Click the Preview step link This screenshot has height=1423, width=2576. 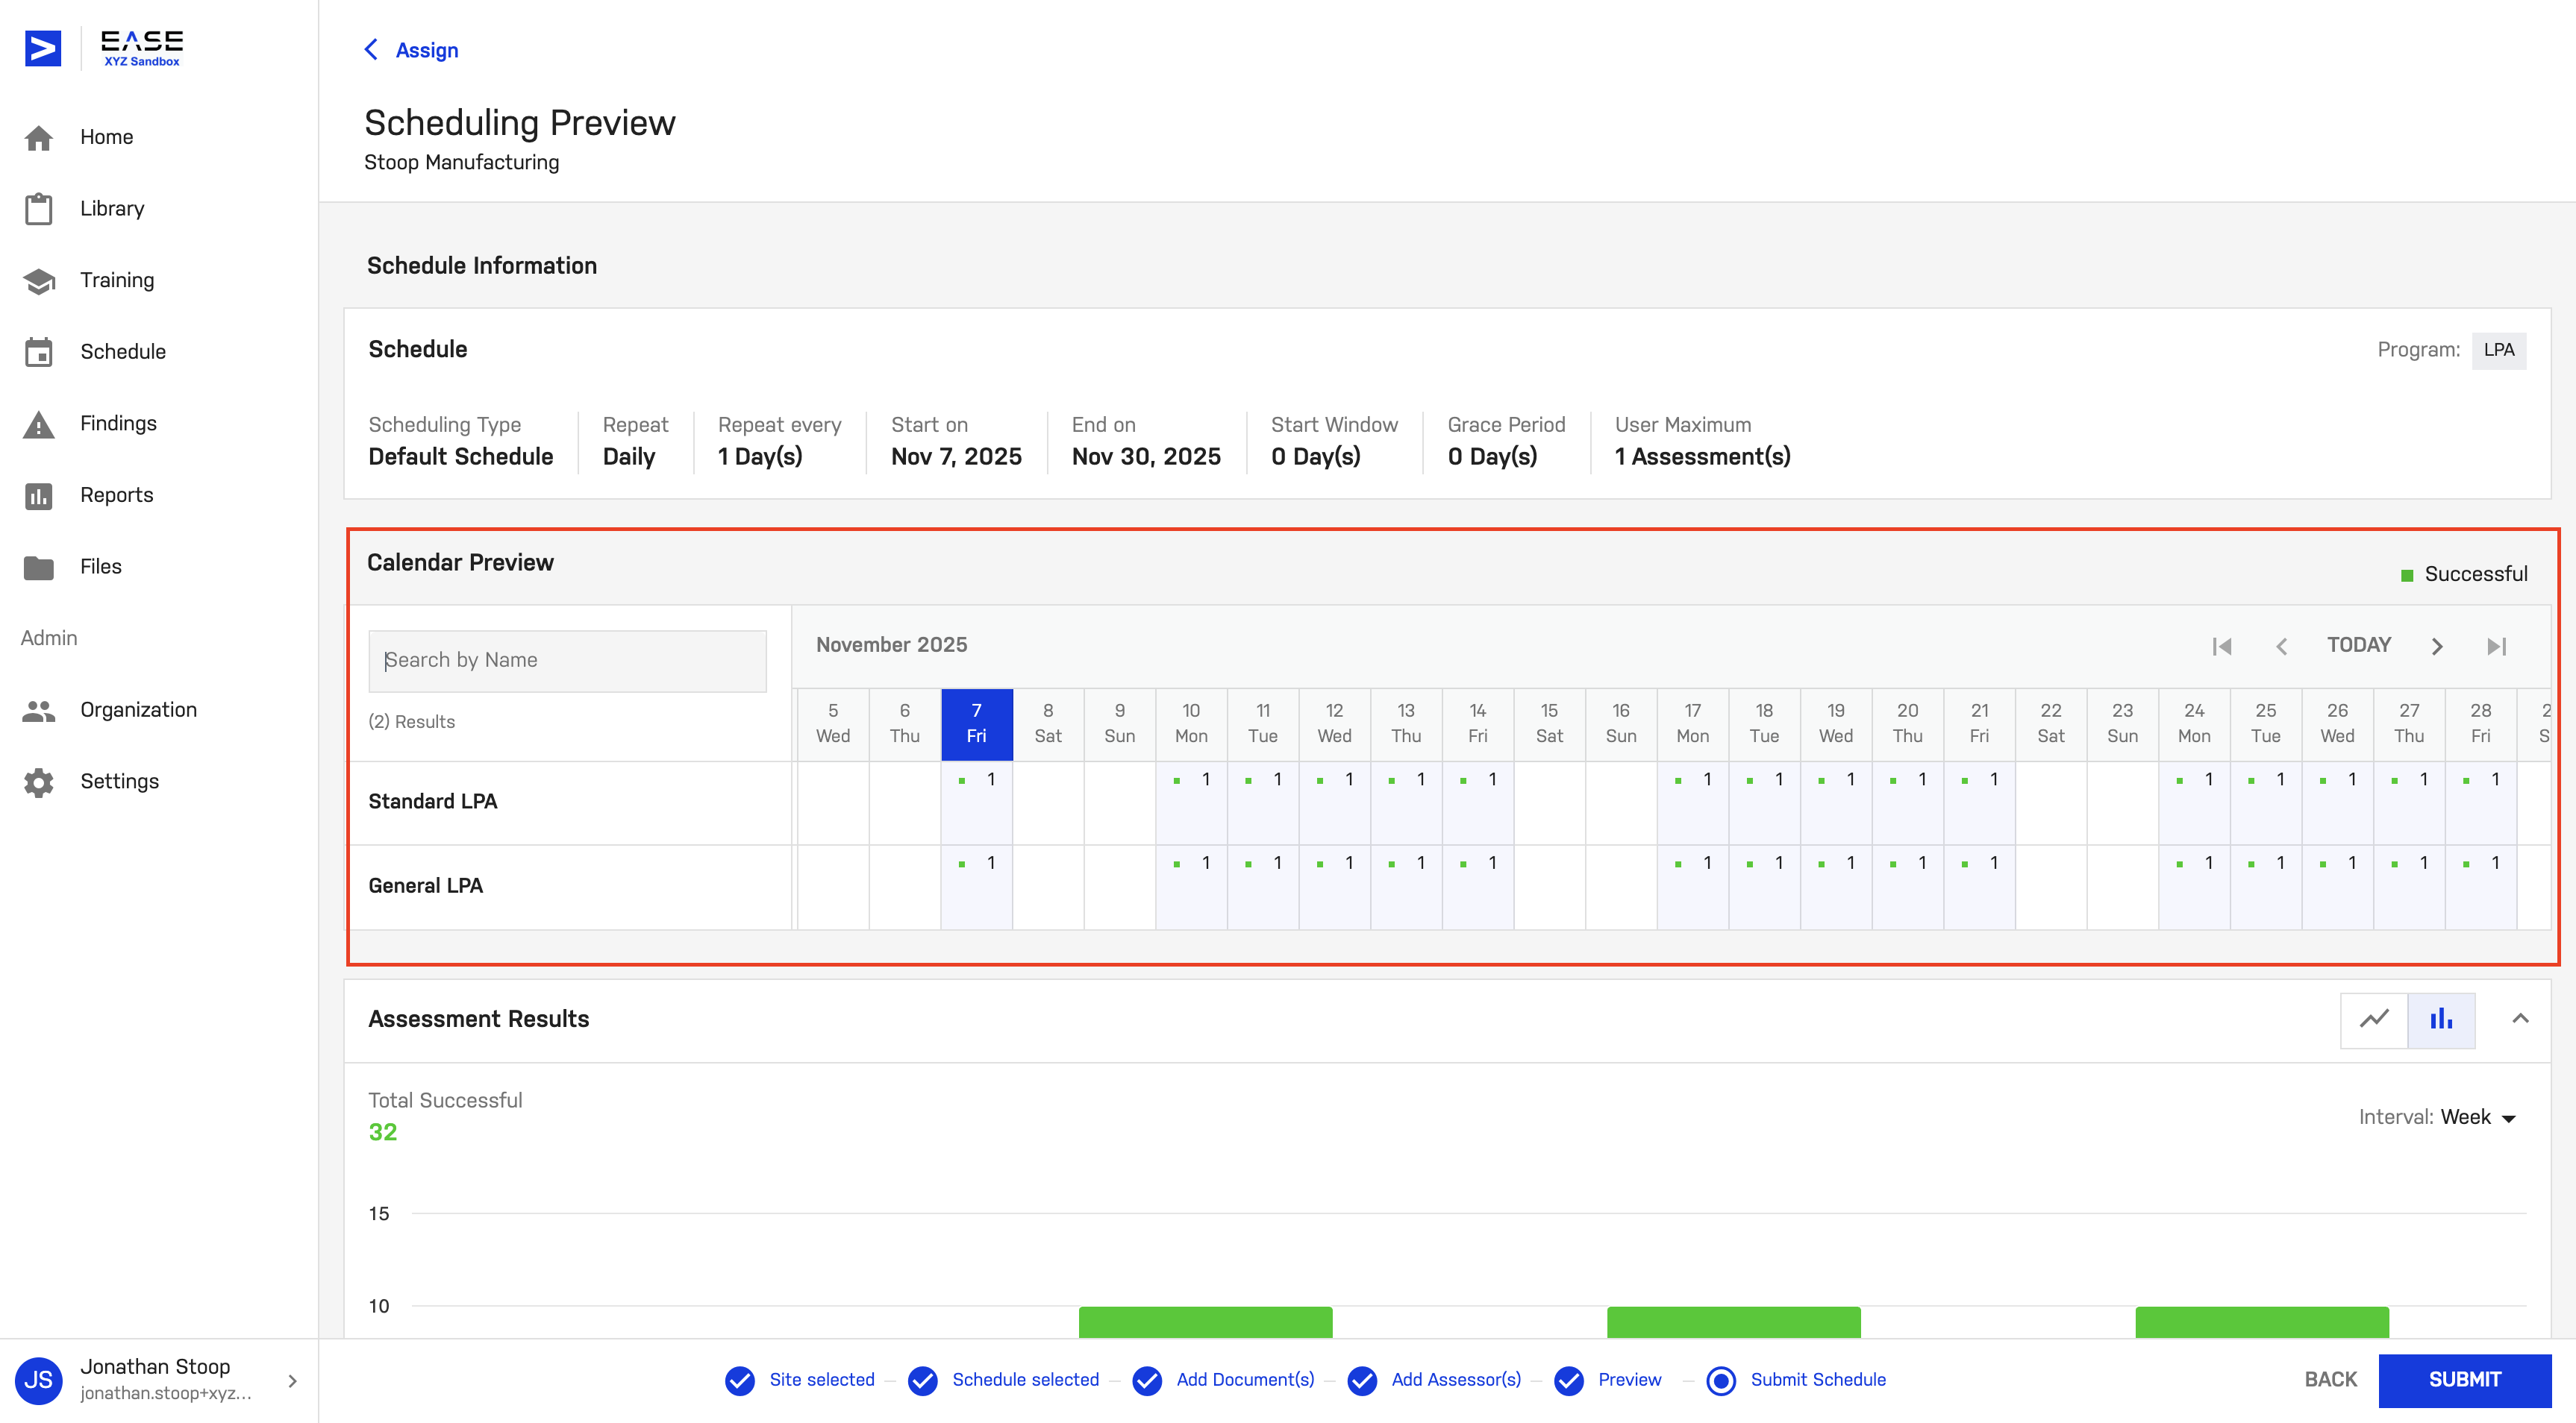[x=1629, y=1380]
